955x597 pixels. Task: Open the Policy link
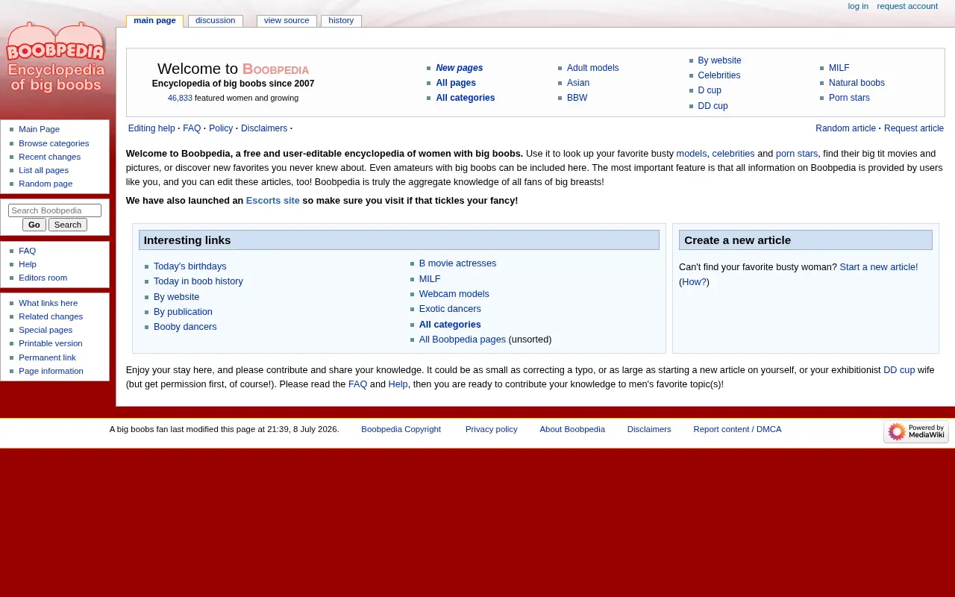(x=221, y=128)
